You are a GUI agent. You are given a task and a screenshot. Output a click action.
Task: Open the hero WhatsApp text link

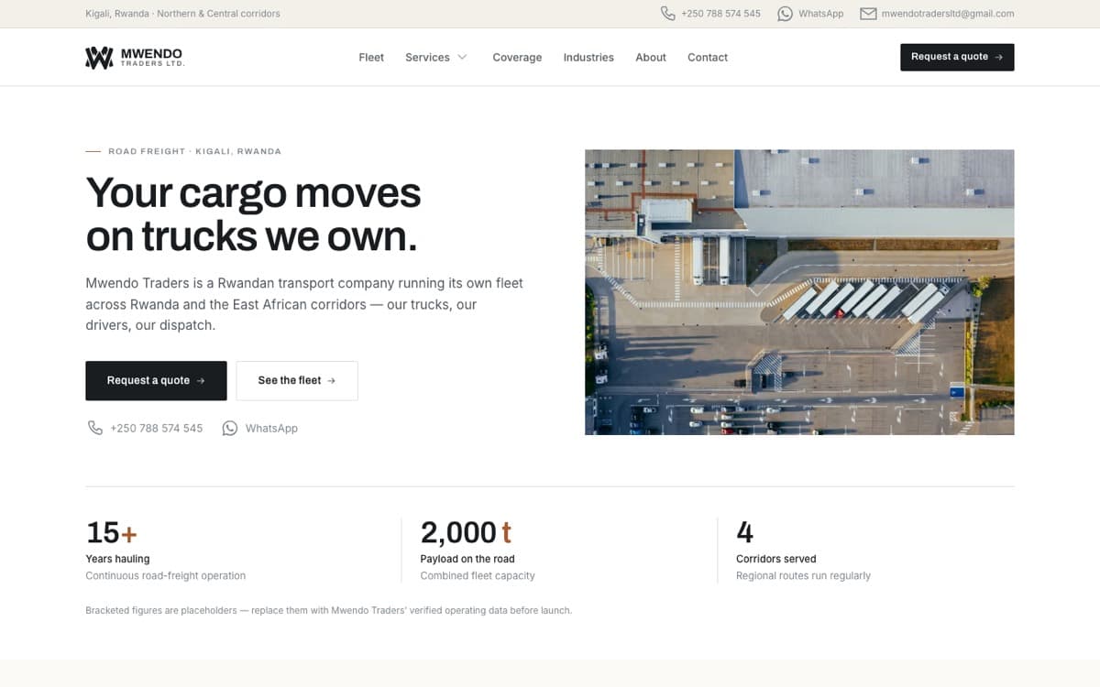coord(271,428)
